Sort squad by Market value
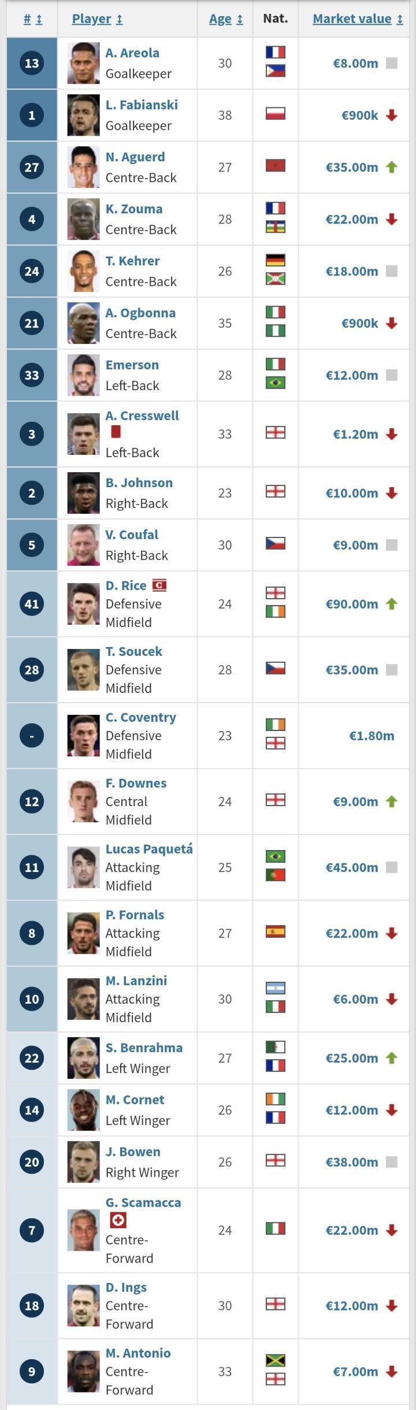416x1410 pixels. [357, 19]
